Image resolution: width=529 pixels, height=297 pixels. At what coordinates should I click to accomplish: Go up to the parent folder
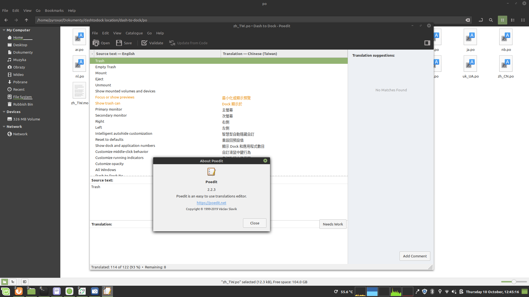[x=26, y=20]
